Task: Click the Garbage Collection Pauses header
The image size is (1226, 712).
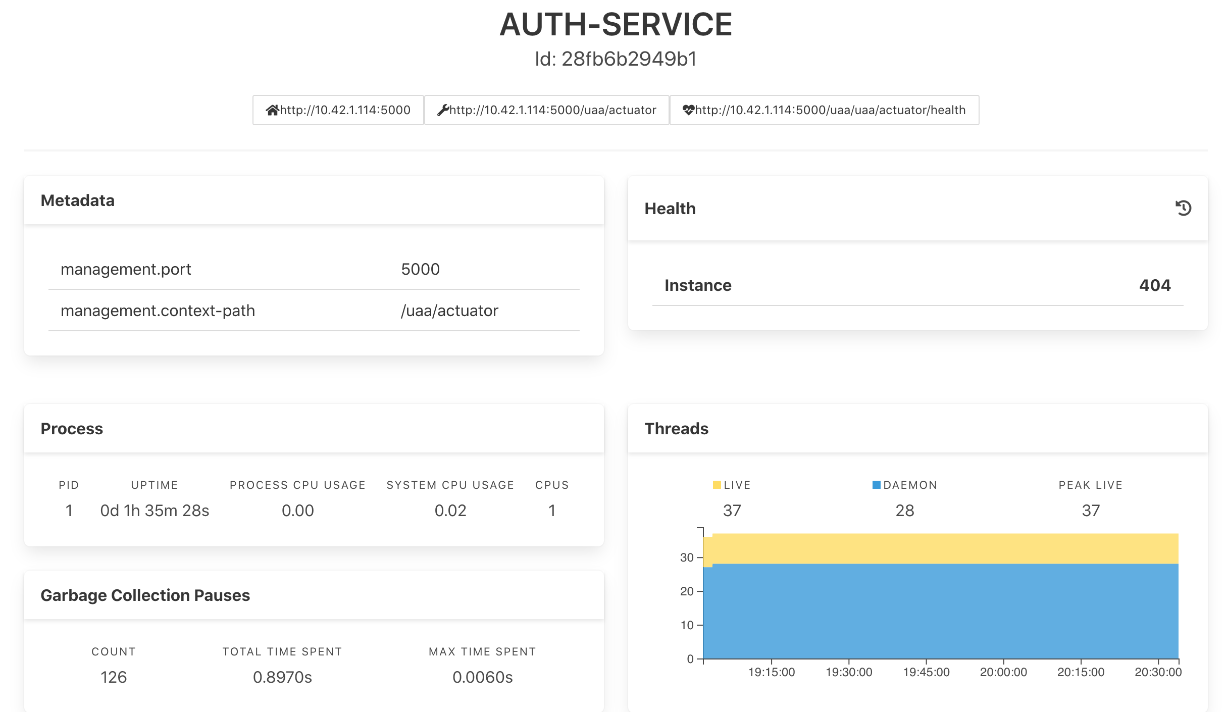Action: (x=145, y=595)
